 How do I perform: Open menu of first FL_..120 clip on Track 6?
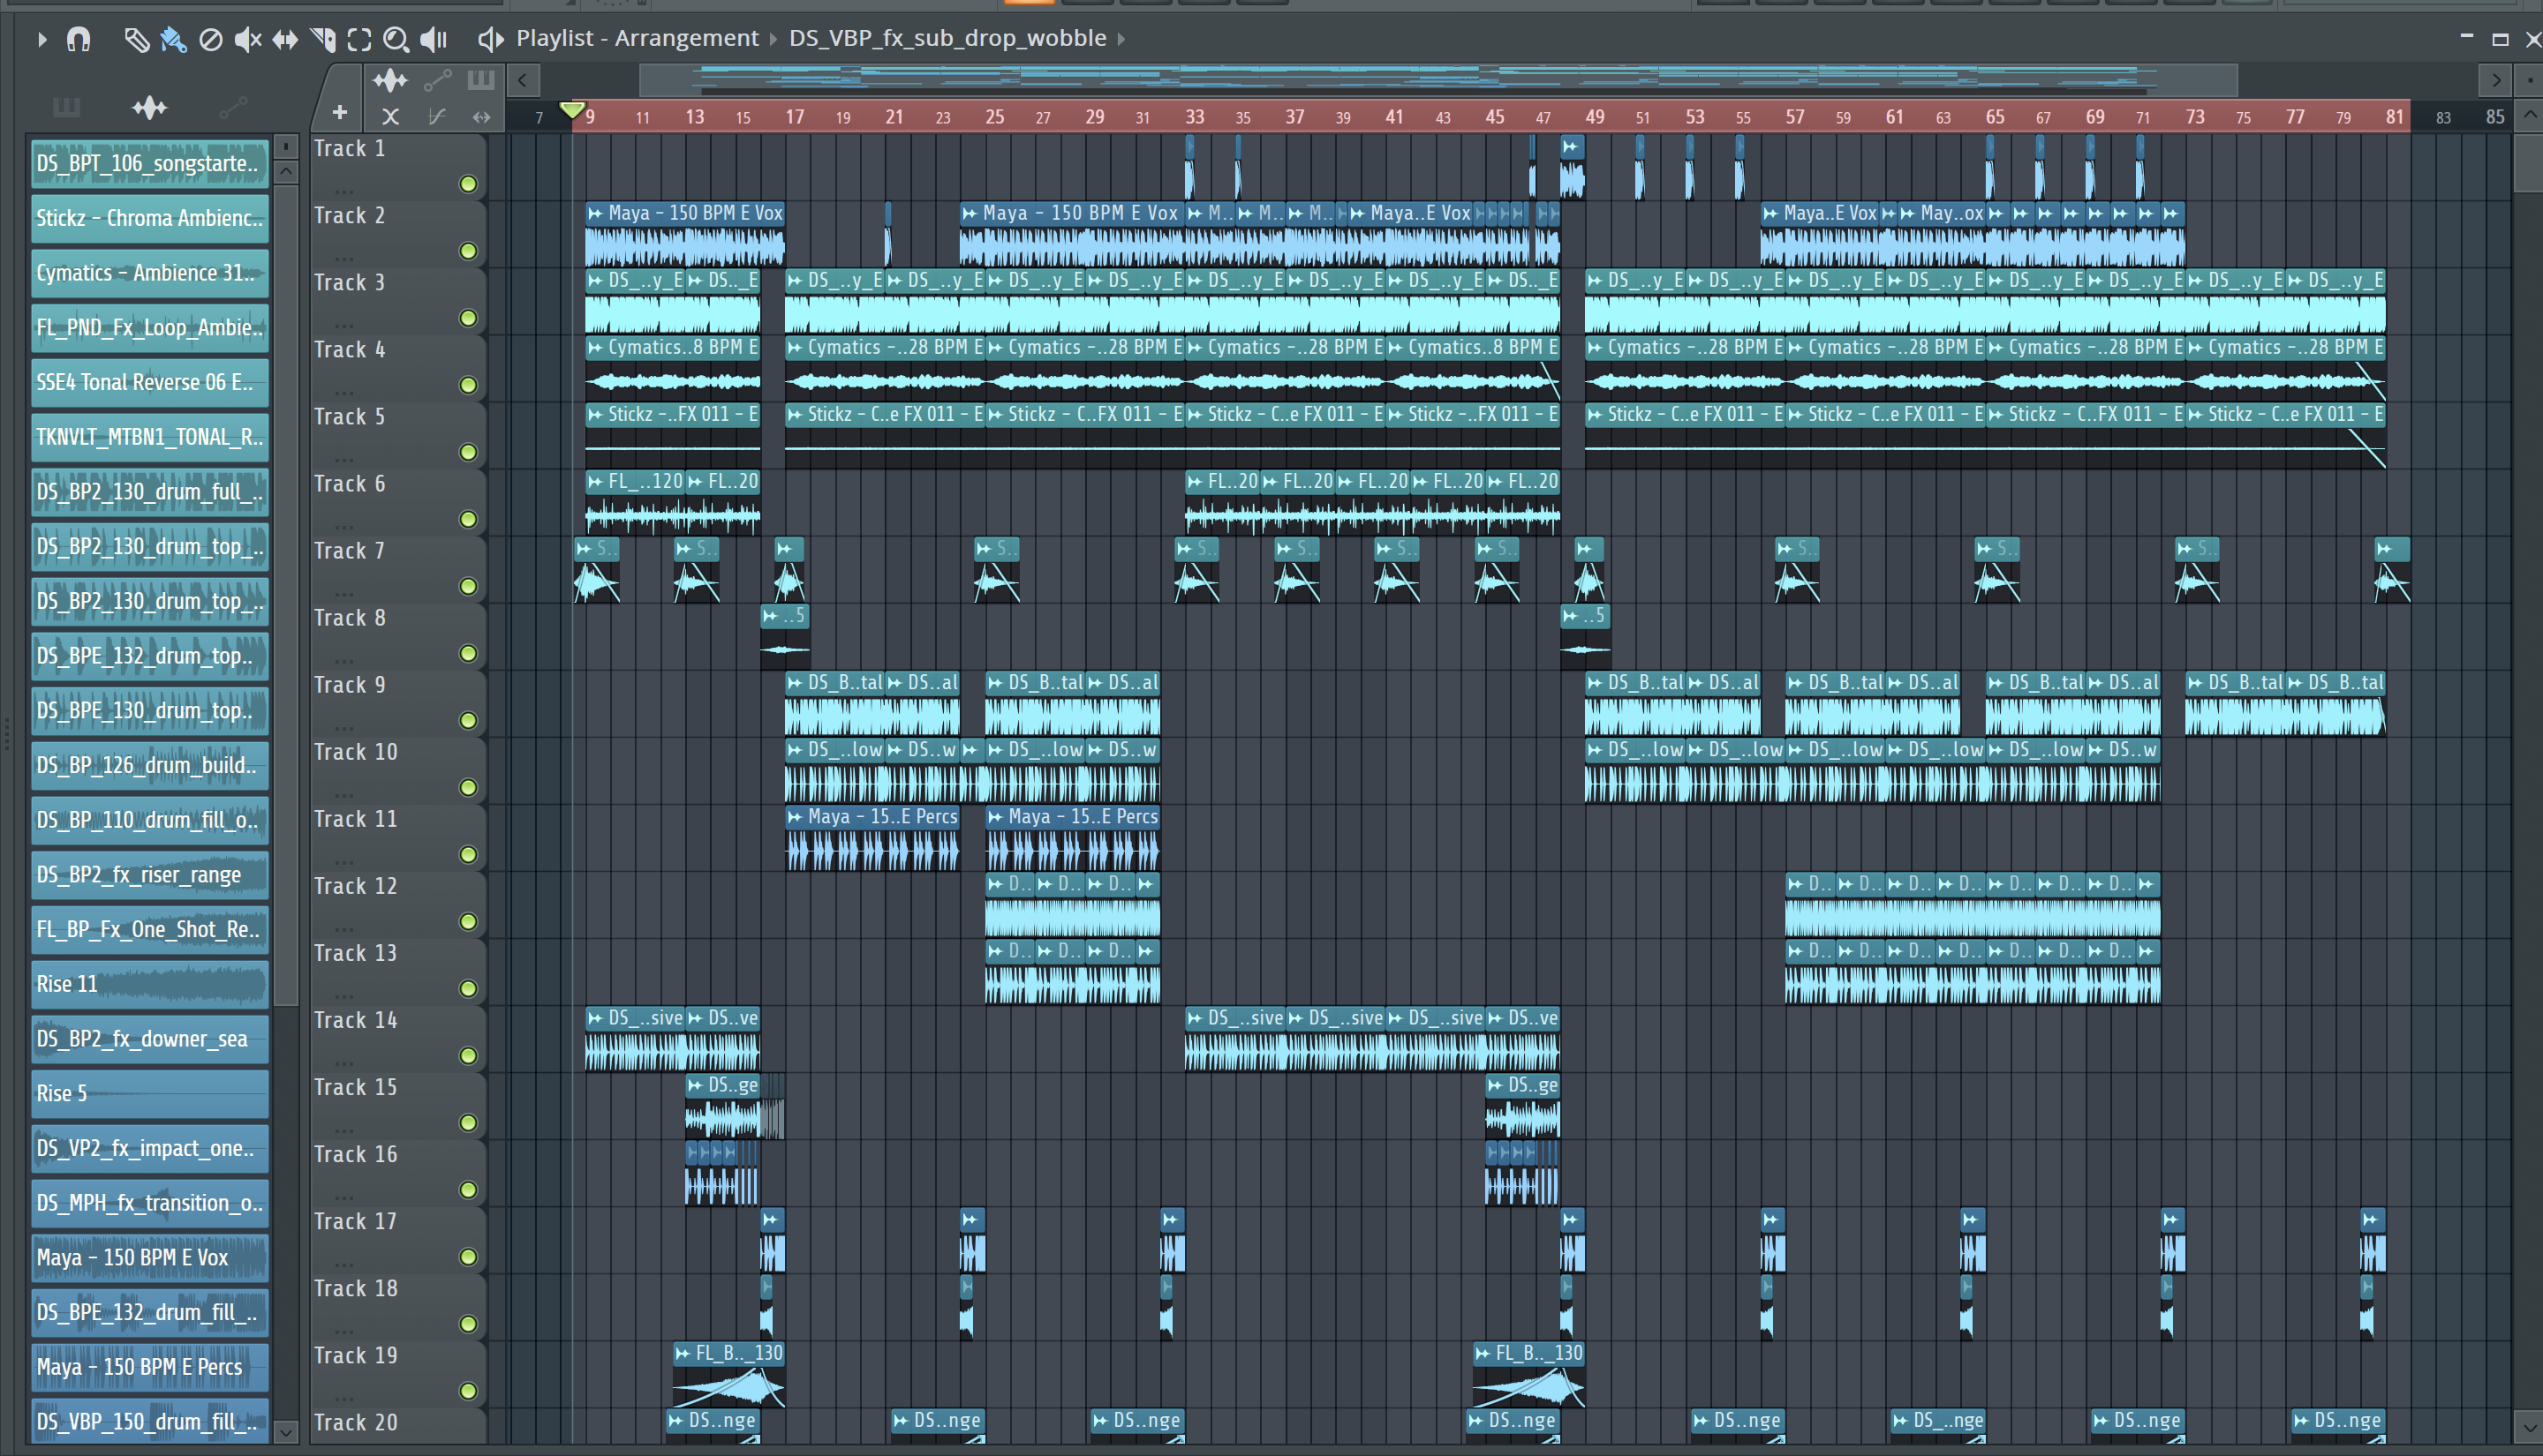tap(596, 481)
